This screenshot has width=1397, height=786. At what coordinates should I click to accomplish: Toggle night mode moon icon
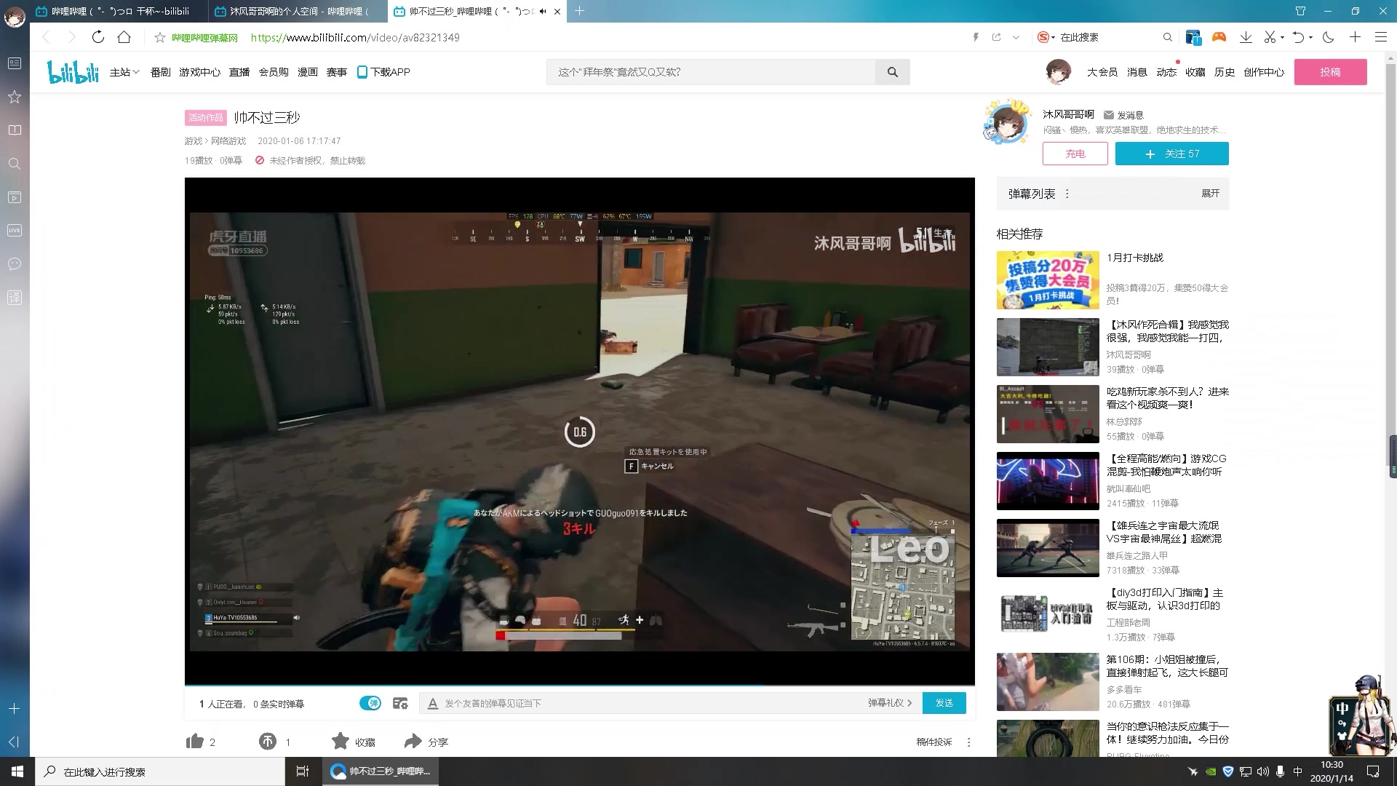1329,37
